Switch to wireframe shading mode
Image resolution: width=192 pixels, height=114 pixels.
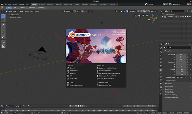point(141,11)
